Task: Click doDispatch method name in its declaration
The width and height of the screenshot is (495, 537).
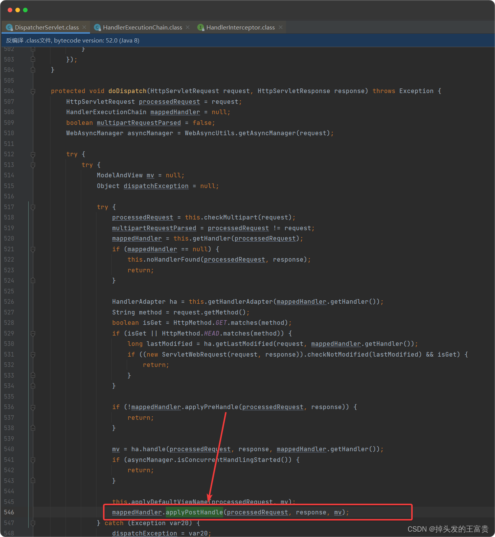Action: (127, 91)
